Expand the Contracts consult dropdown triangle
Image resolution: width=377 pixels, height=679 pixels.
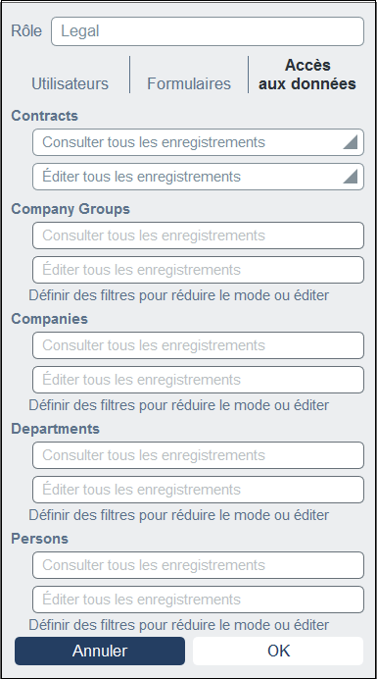pos(351,142)
